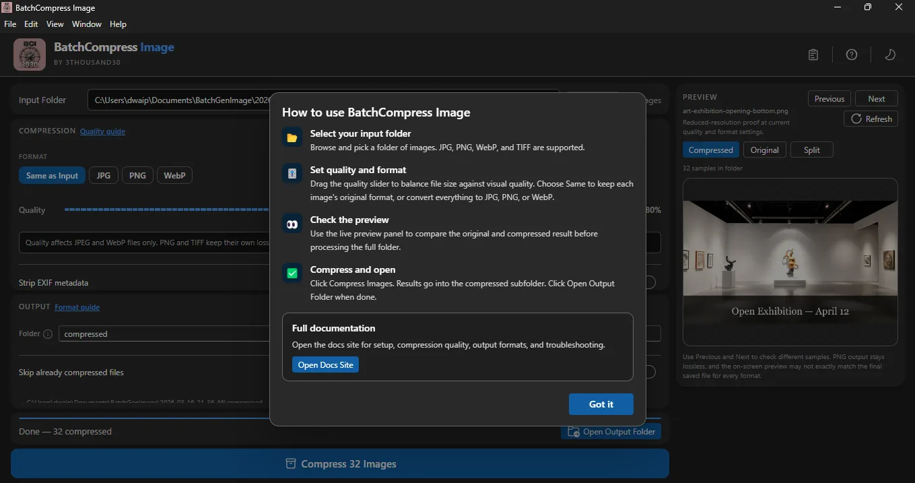Click Open Docs Site button
Viewport: 915px width, 483px height.
coord(326,364)
